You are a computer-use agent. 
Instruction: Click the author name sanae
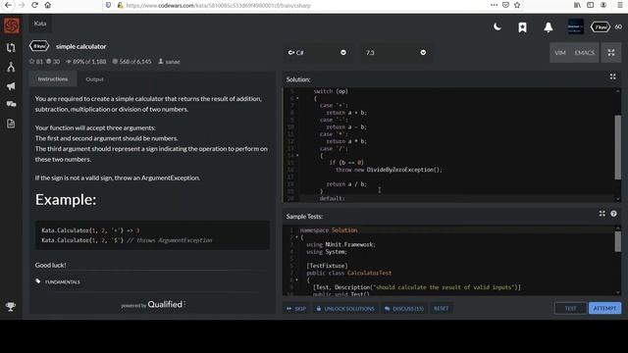[173, 62]
